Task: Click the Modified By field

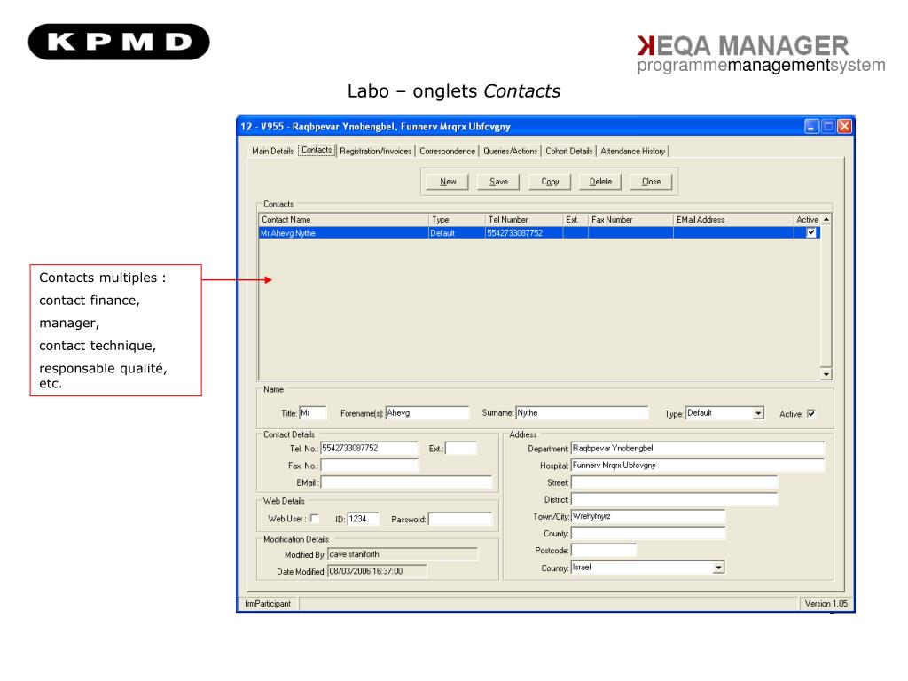Action: (x=403, y=554)
